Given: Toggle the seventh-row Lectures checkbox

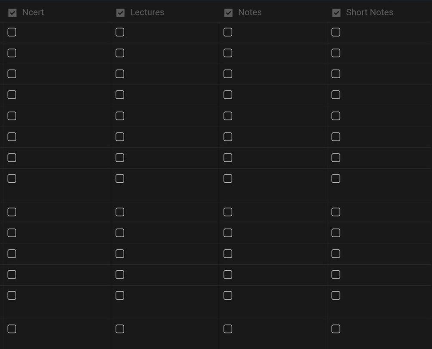Looking at the screenshot, I should coord(120,158).
